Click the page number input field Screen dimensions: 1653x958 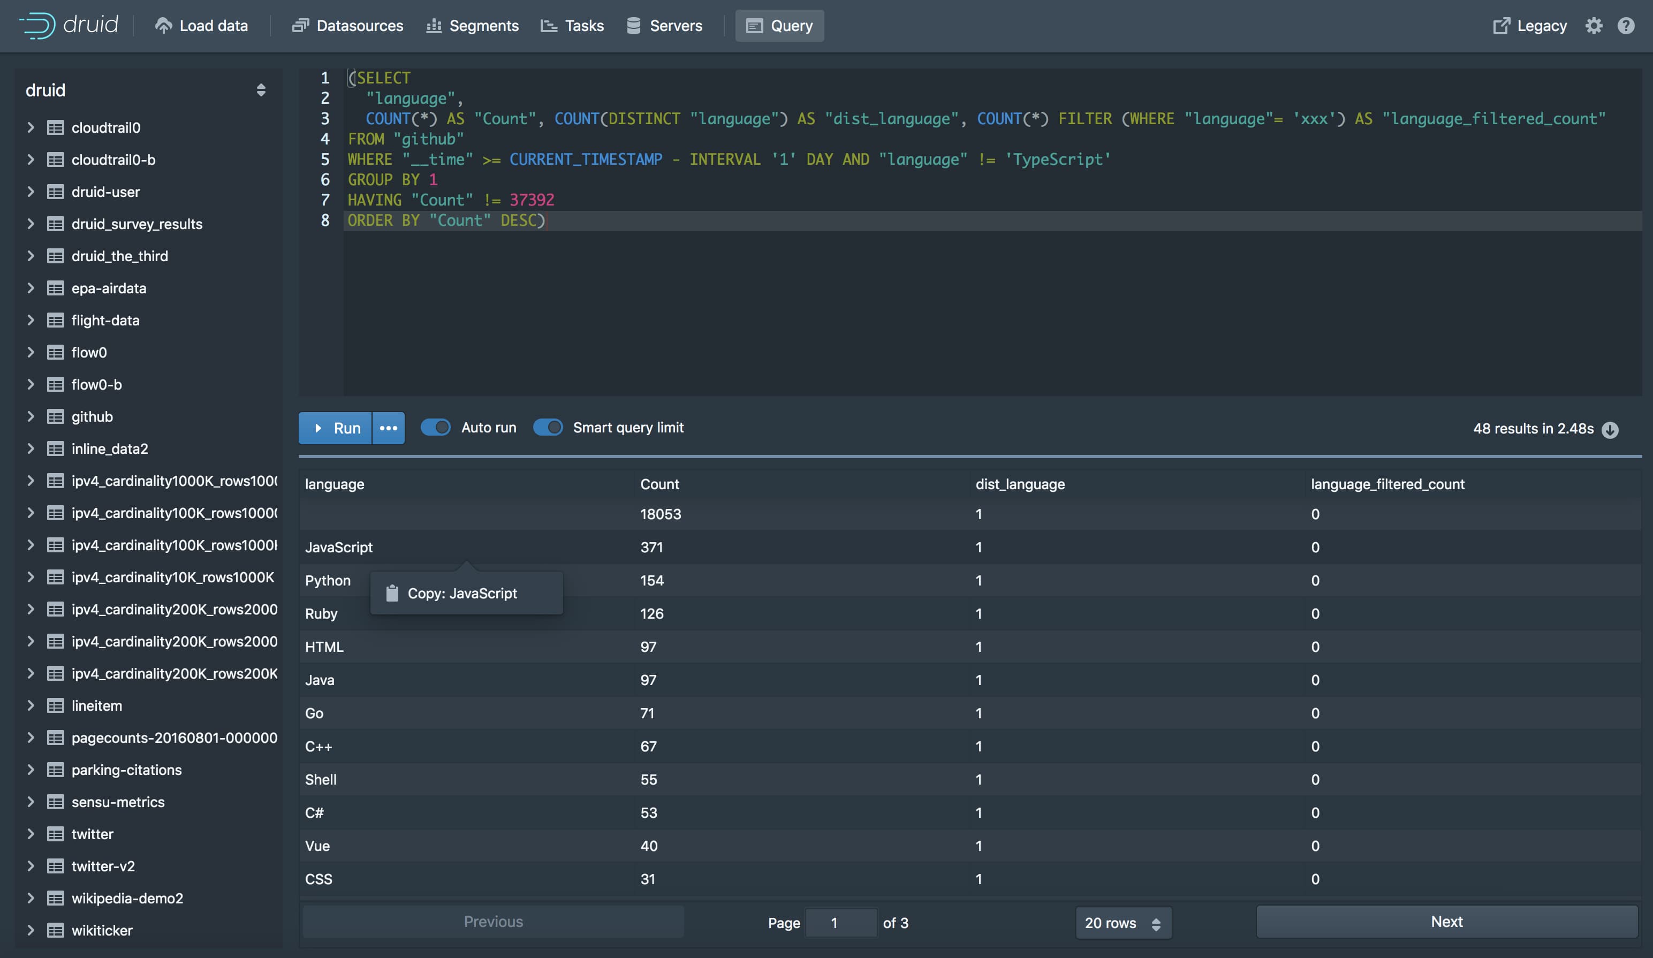[x=840, y=923]
